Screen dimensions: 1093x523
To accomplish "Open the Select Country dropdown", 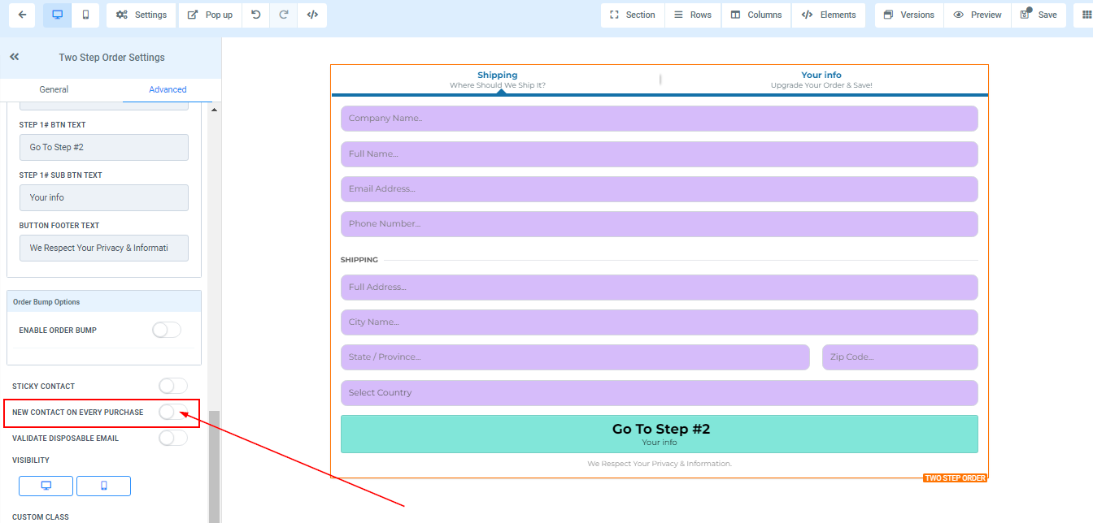I will tap(659, 392).
